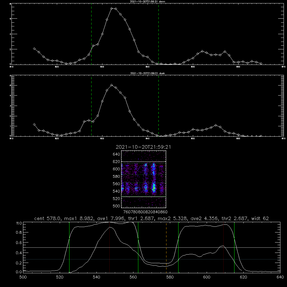
Task: Click the dawn plot title text
Action: [148, 1]
